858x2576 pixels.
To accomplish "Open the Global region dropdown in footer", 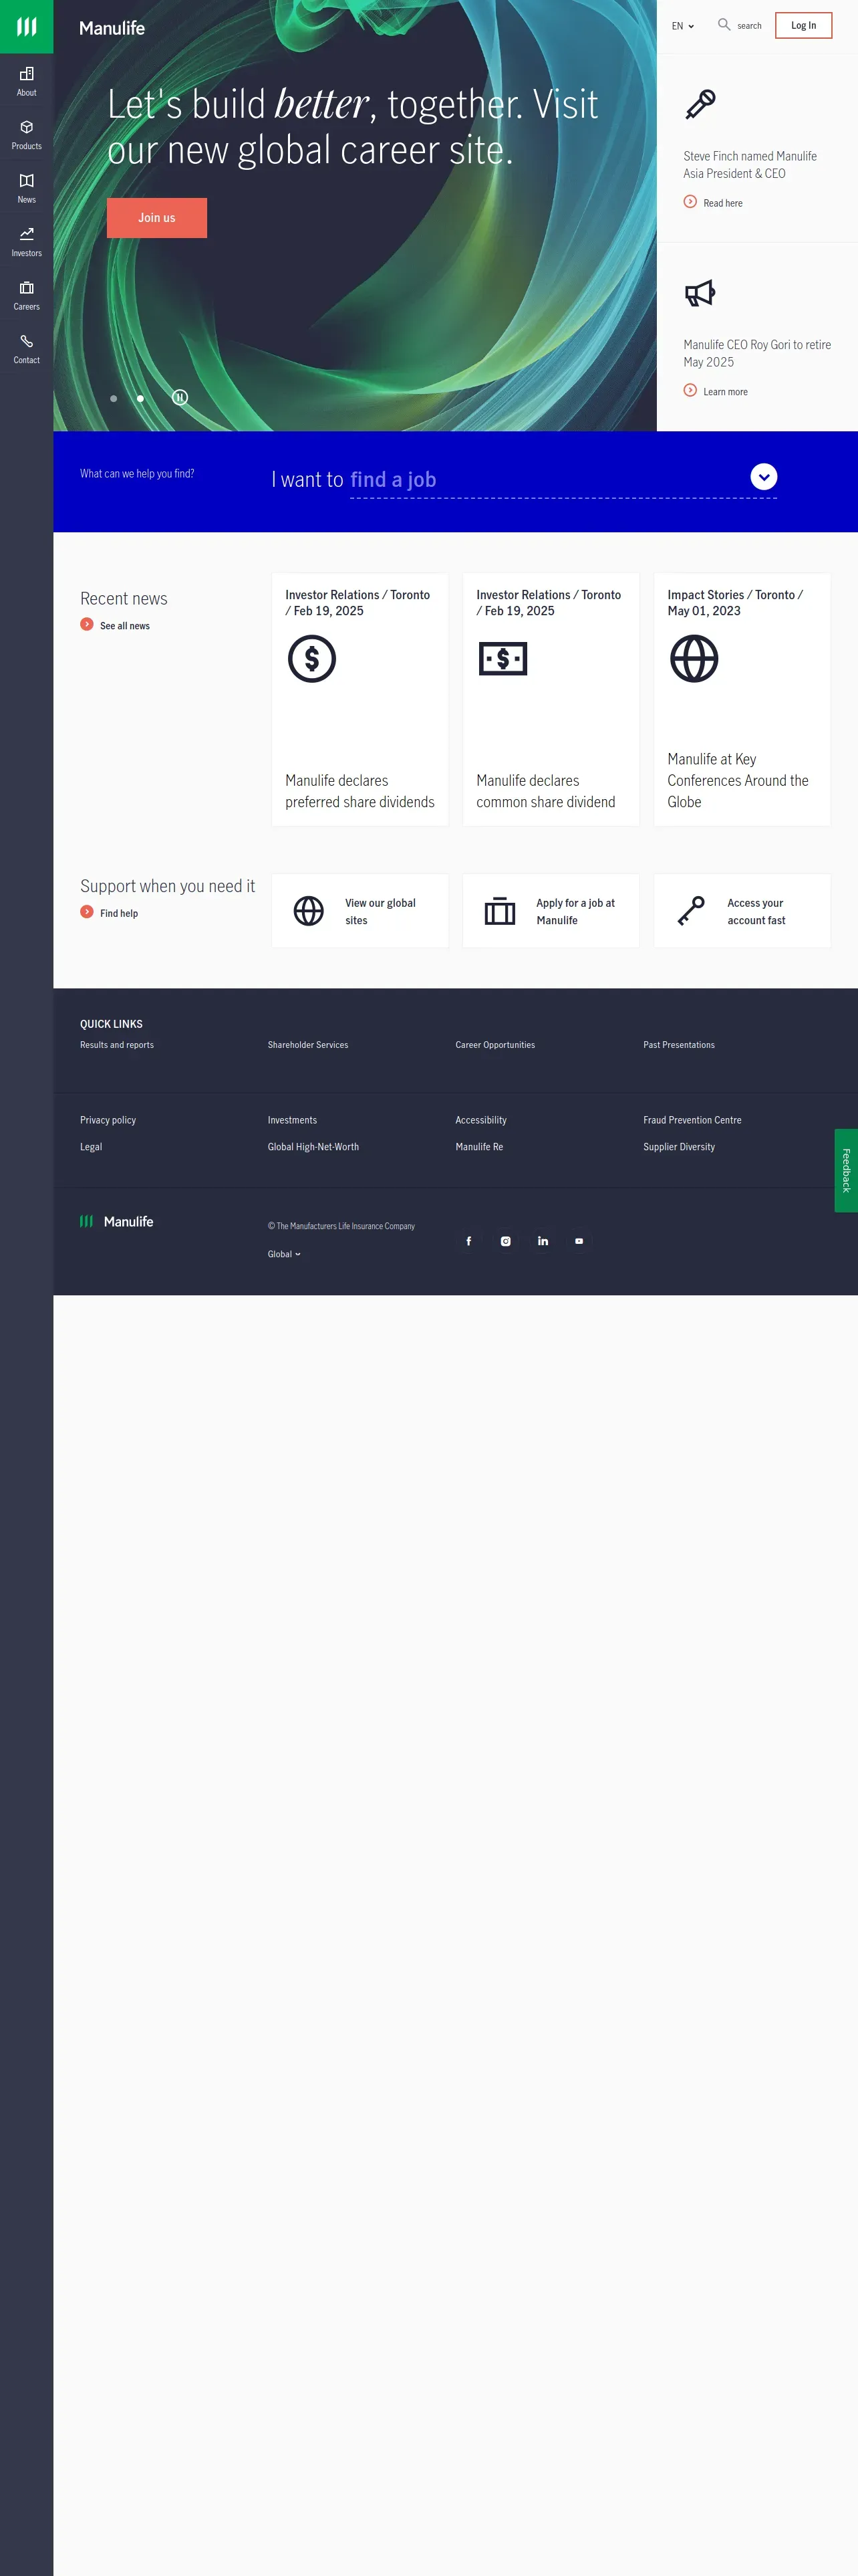I will pyautogui.click(x=284, y=1254).
